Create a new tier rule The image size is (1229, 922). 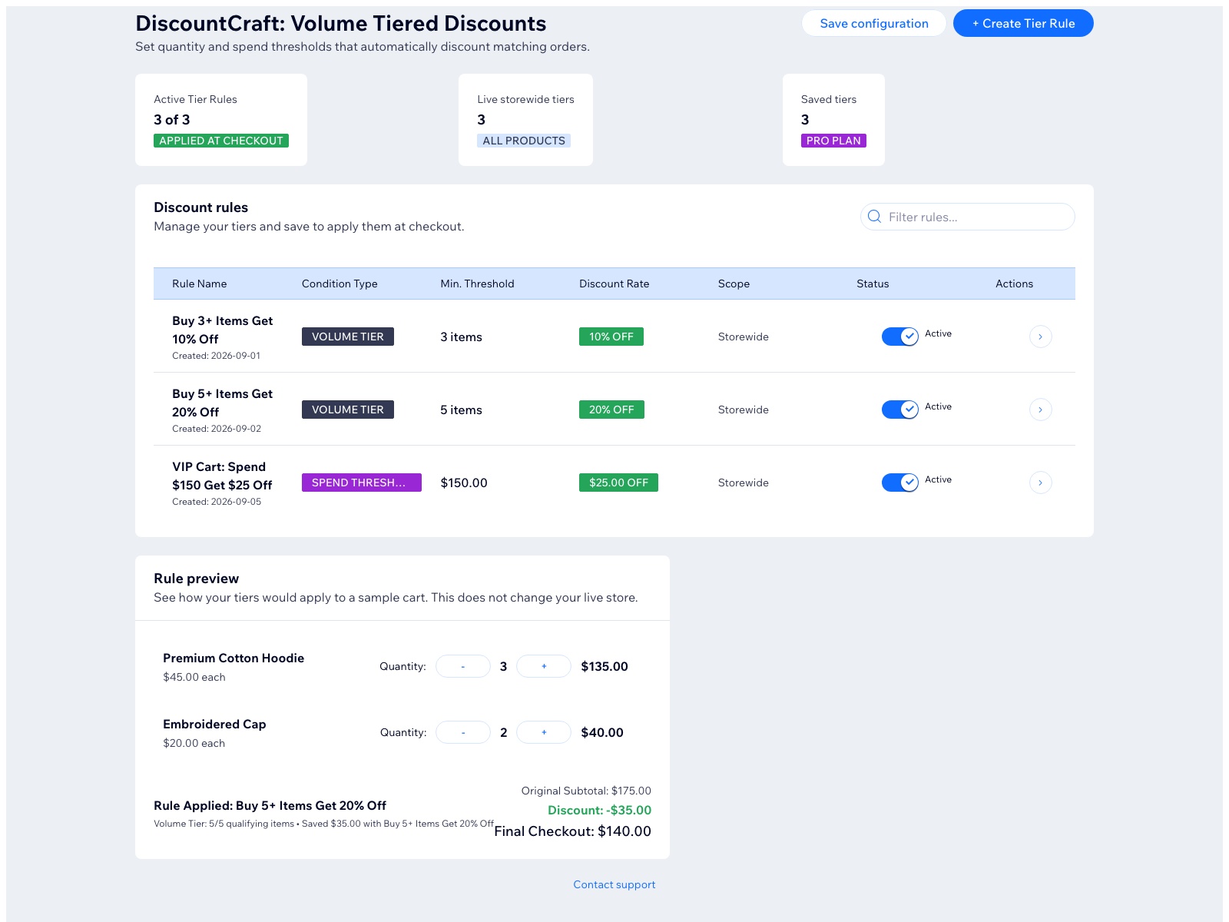[x=1023, y=23]
